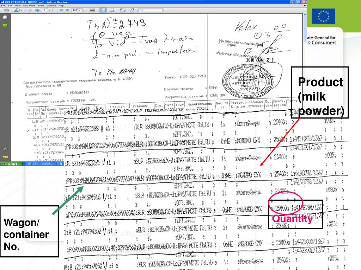Click the zoom percentage field showing 134%
361x270 pixels.
point(77,10)
